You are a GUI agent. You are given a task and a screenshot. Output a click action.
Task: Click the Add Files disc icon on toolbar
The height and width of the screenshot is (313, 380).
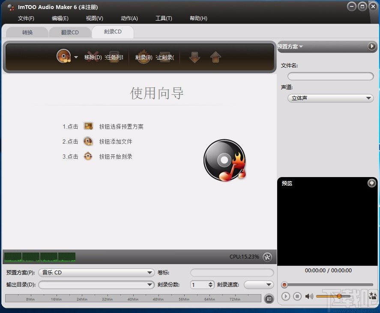point(63,56)
